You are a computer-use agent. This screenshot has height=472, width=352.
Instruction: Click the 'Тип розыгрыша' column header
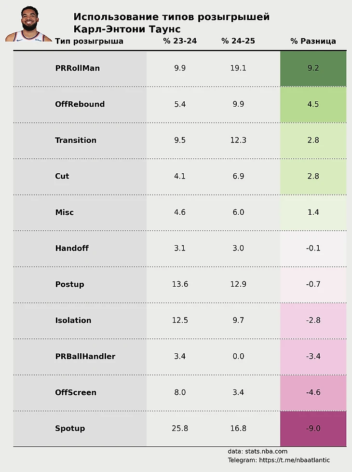coord(89,42)
